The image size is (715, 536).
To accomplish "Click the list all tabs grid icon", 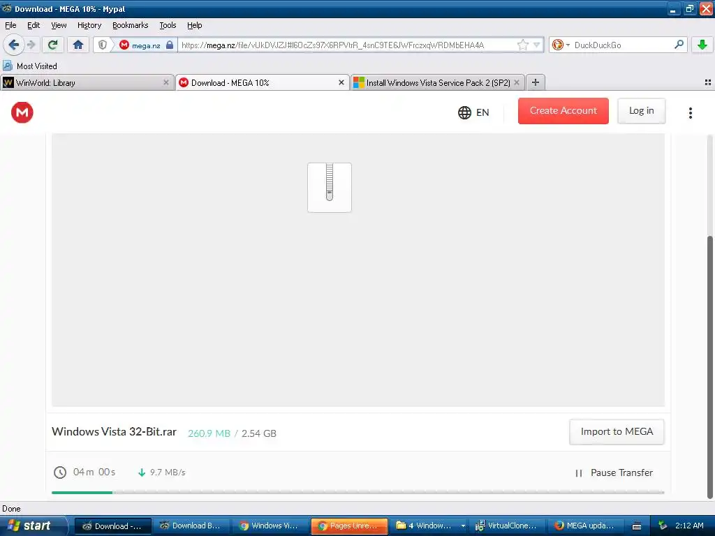I will click(708, 82).
